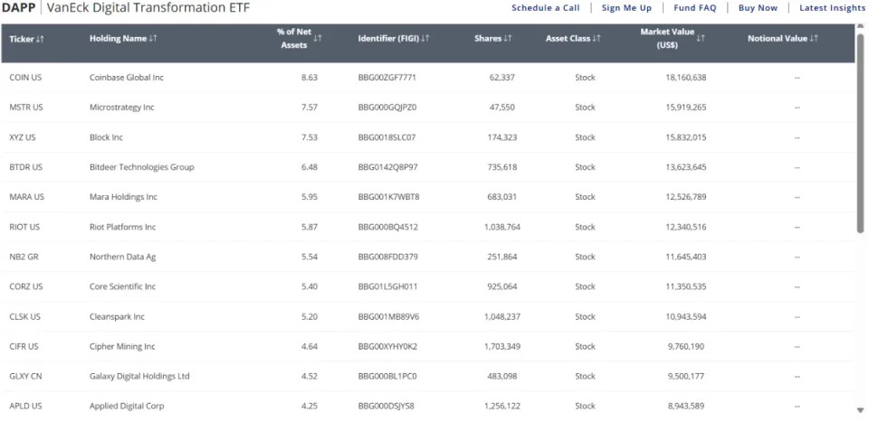Viewport: 869px width, 421px height.
Task: Click identifier BBG0018SLC07
Action: (387, 137)
